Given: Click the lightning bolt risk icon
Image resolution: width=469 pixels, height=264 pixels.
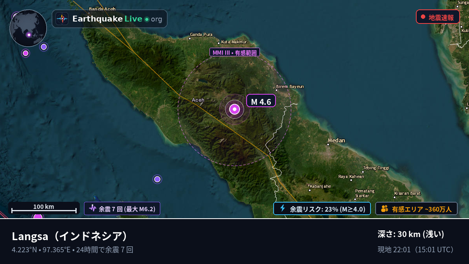Looking at the screenshot, I should click(283, 208).
